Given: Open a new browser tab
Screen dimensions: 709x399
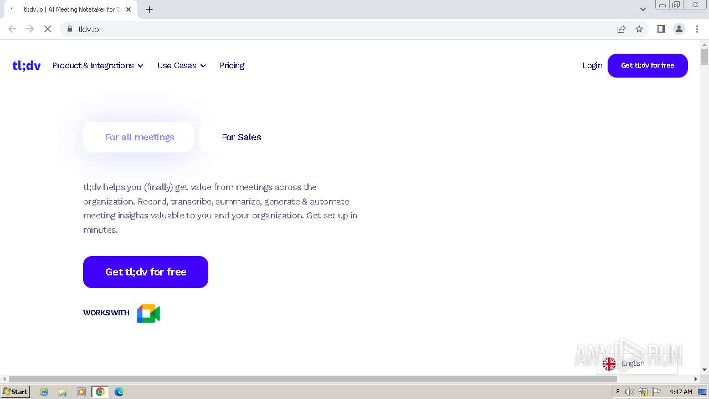Looking at the screenshot, I should (150, 9).
